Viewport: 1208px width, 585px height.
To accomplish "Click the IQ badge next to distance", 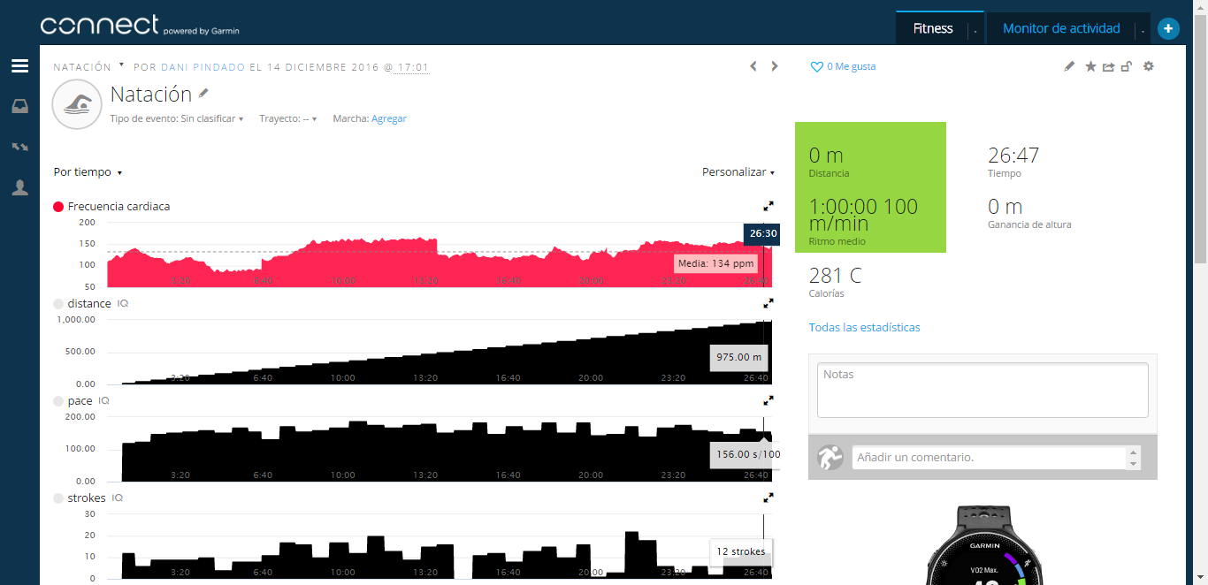I will 123,303.
